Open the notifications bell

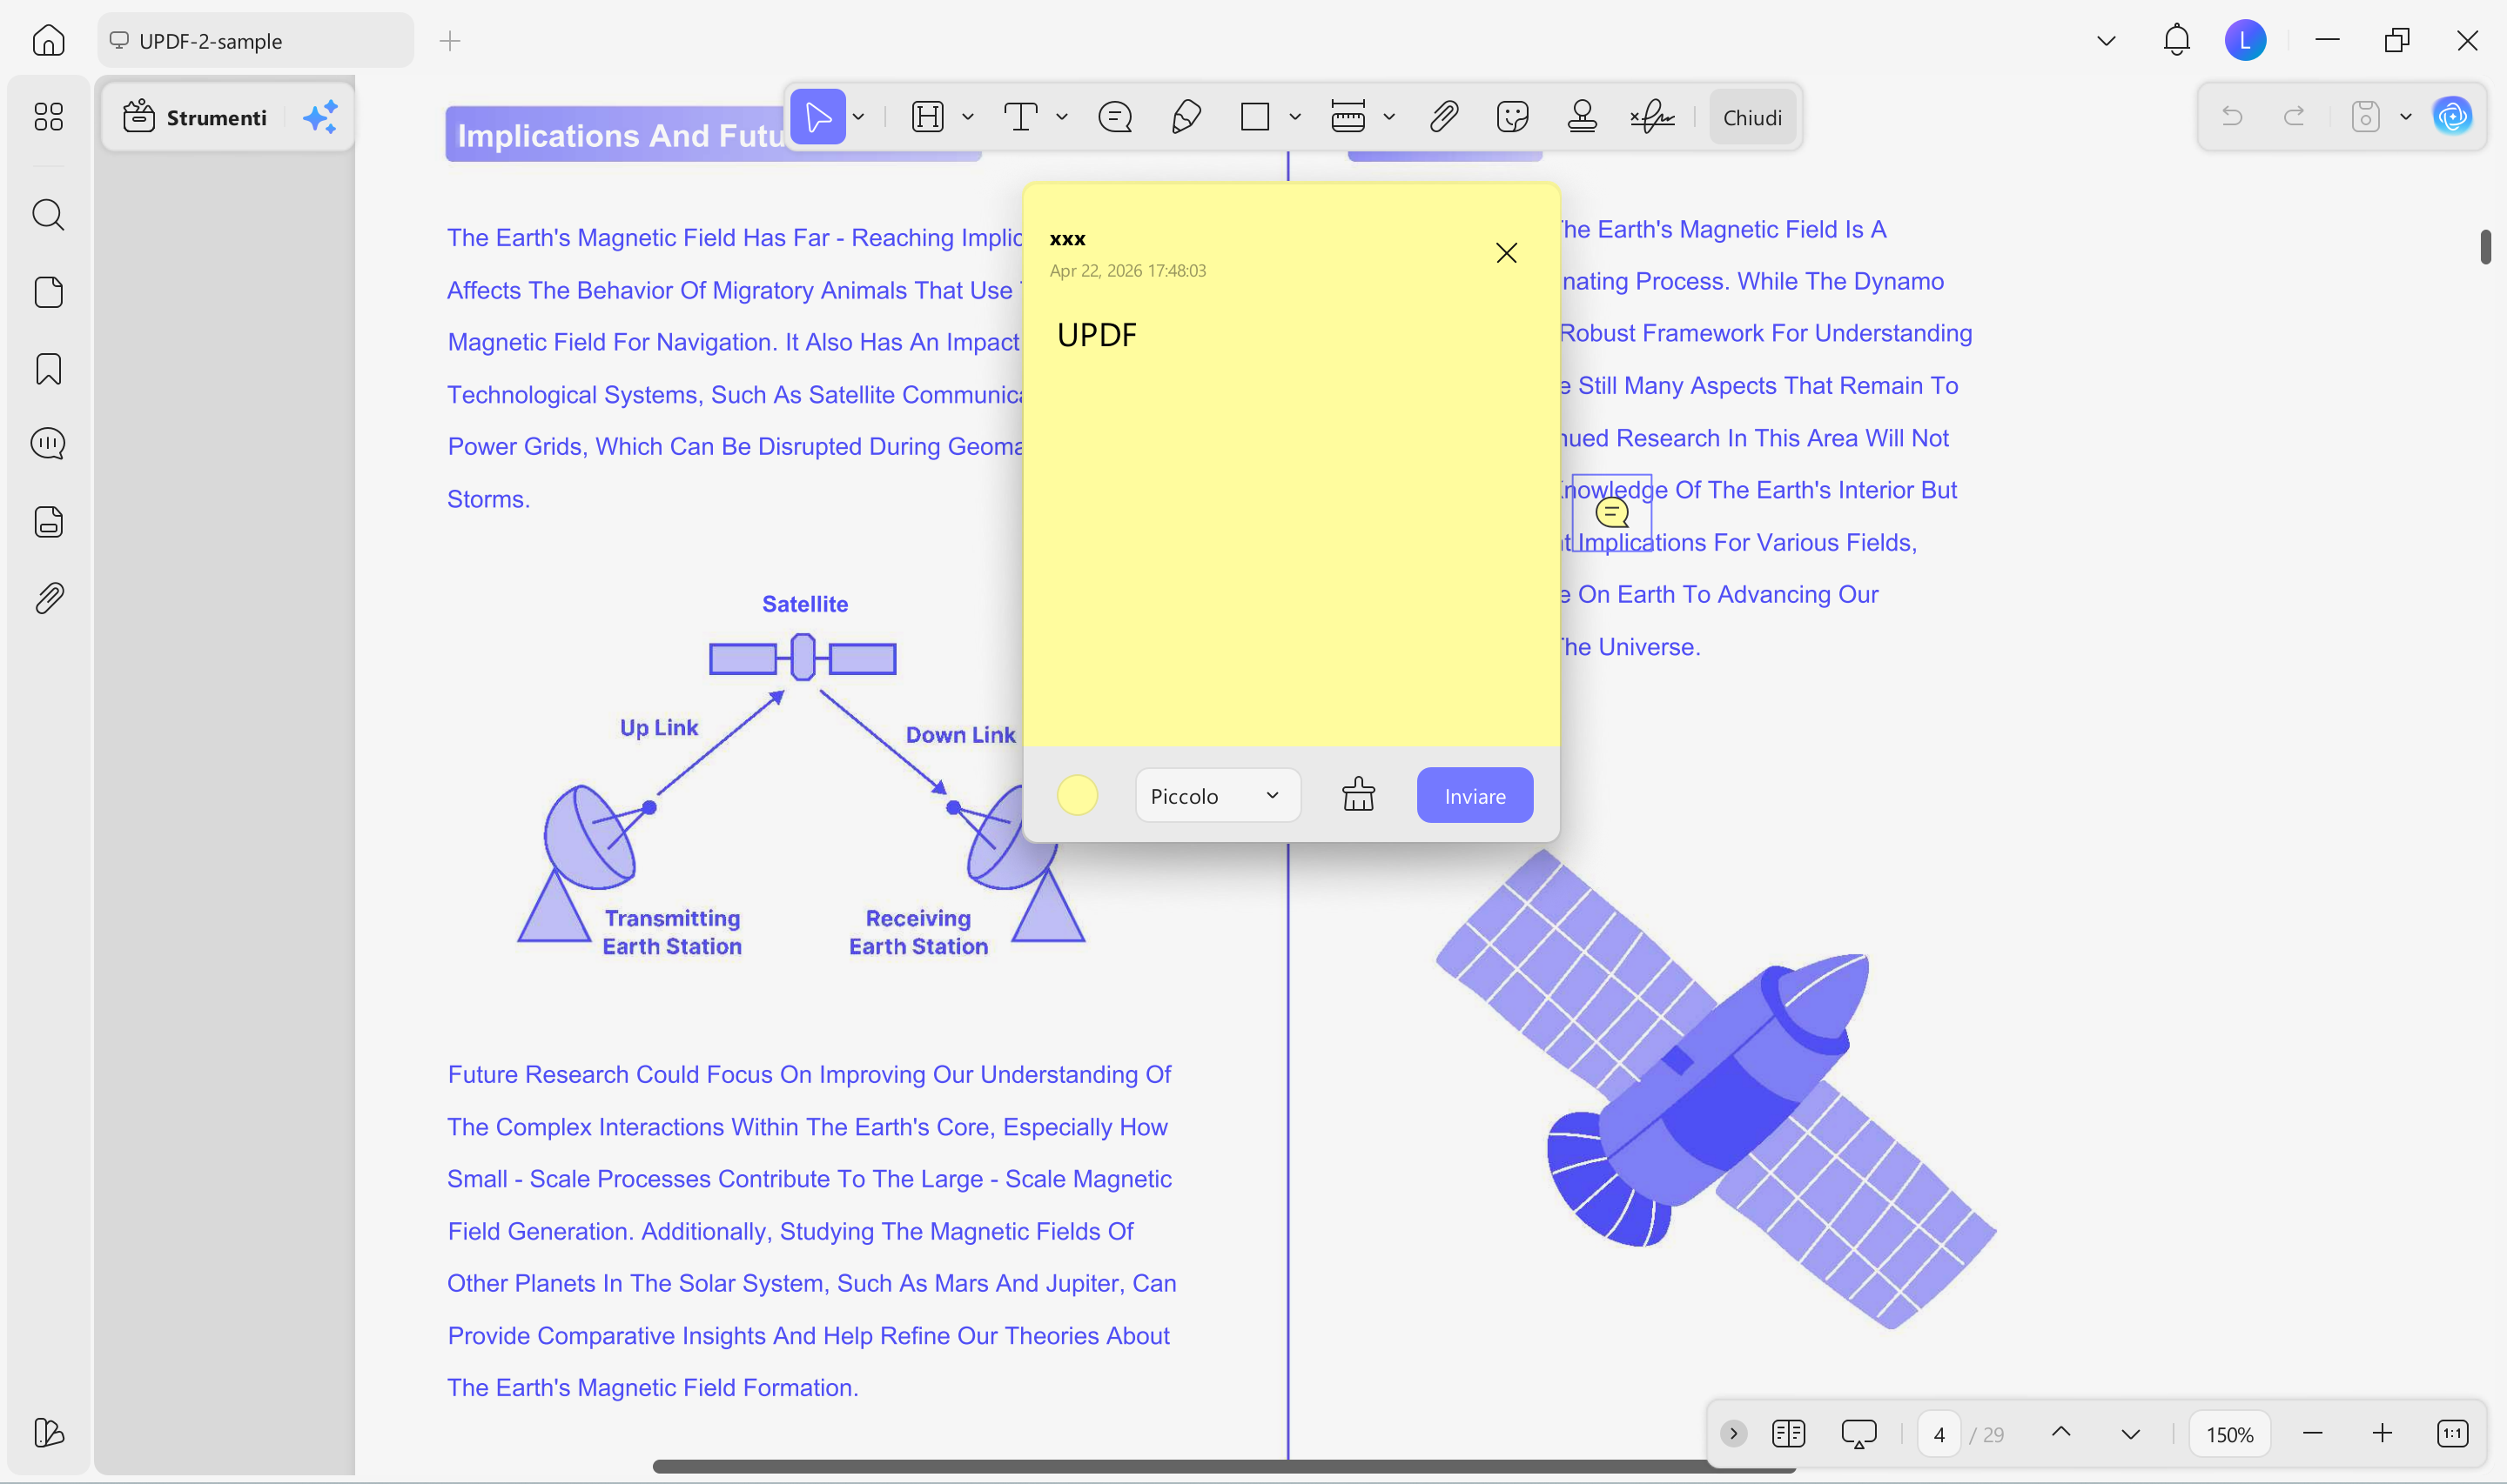point(2177,40)
